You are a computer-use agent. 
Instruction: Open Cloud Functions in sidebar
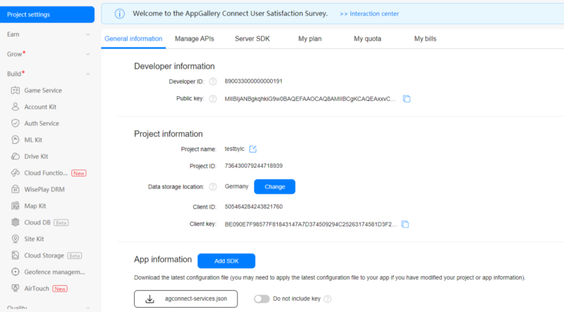[x=46, y=173]
